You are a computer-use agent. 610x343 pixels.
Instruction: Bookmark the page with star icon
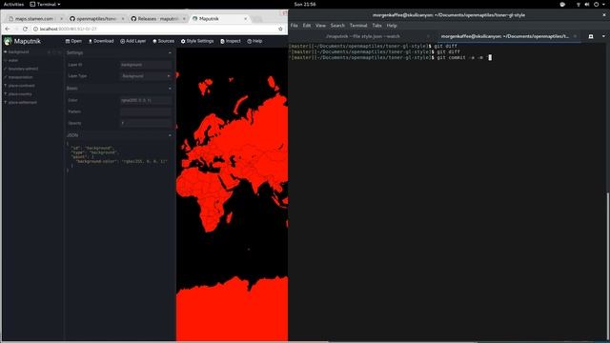280,29
